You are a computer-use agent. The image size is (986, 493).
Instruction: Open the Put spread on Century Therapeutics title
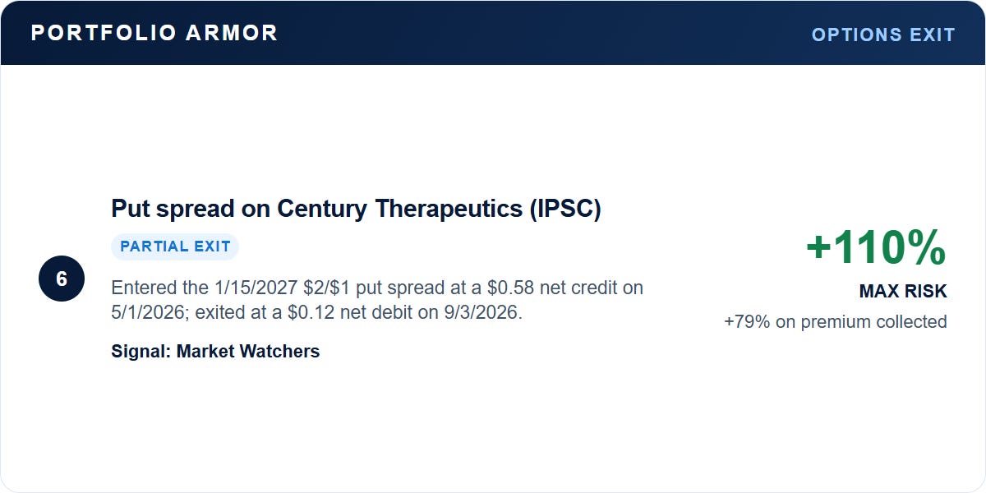(x=356, y=209)
